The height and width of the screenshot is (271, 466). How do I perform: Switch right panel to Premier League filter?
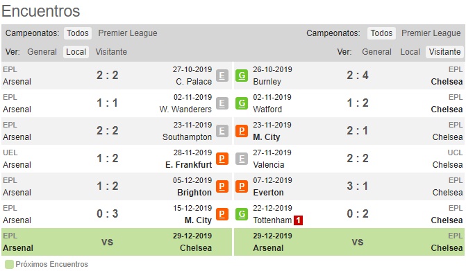pos(431,33)
